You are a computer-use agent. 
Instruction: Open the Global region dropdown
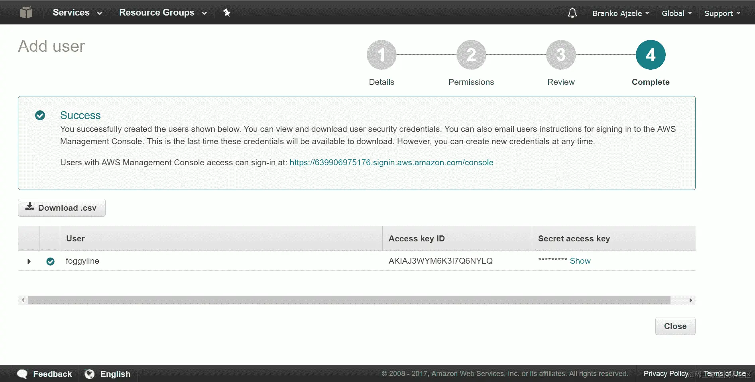coord(676,13)
